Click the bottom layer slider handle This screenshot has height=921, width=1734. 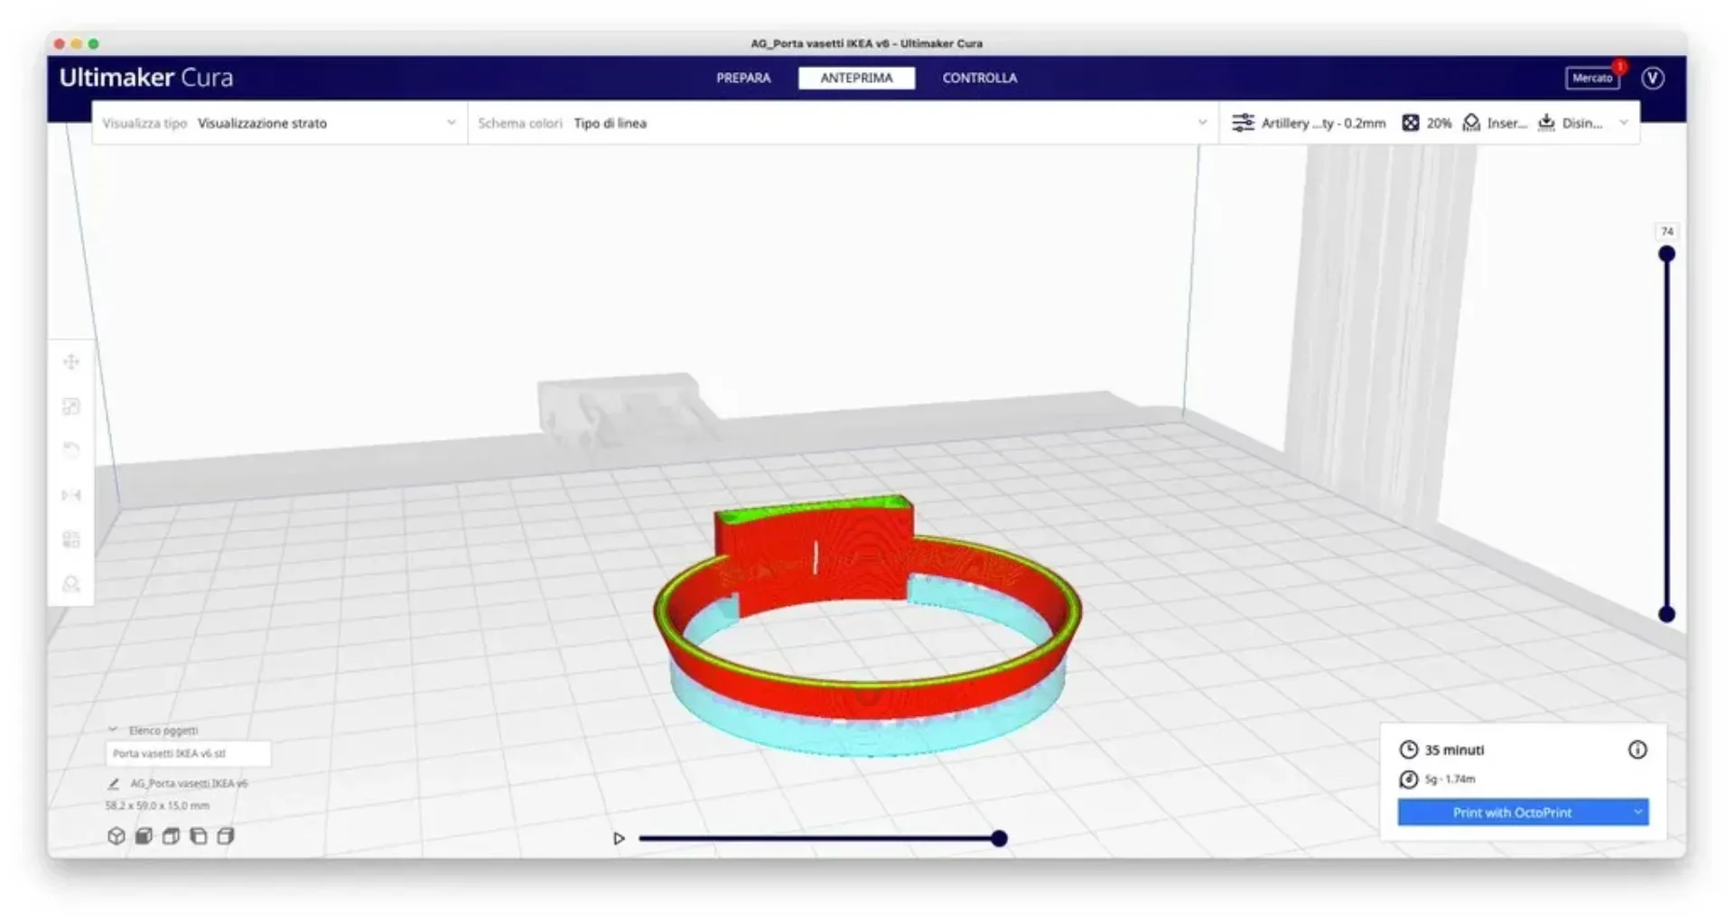1667,614
